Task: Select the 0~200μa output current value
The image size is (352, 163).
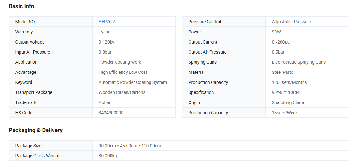Action: [x=281, y=42]
